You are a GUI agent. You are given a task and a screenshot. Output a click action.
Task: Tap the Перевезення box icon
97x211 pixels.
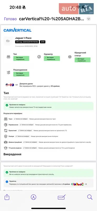coord(6,125)
